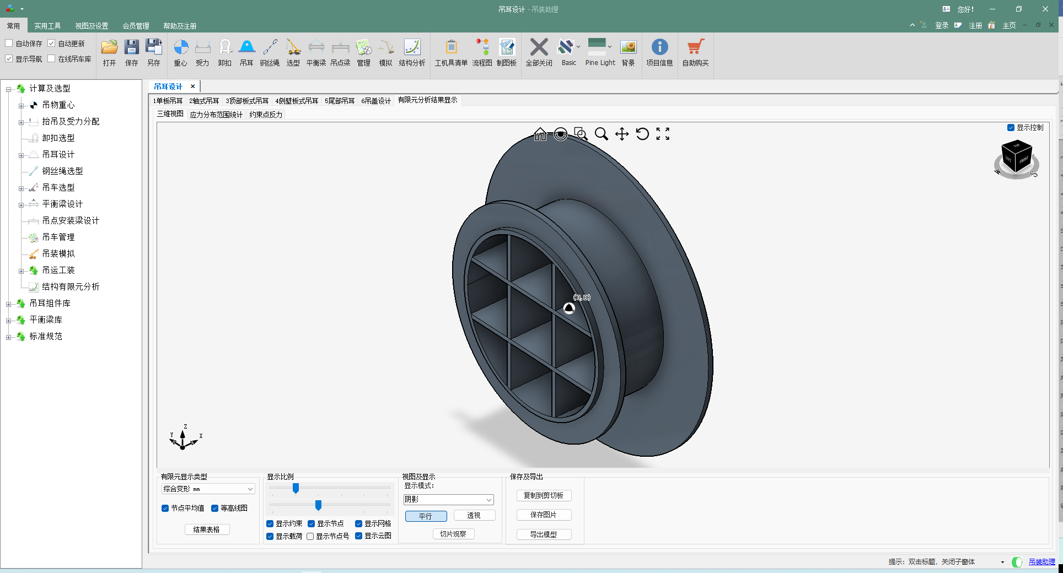Expand the Basic theme dropdown arrow

tap(578, 47)
